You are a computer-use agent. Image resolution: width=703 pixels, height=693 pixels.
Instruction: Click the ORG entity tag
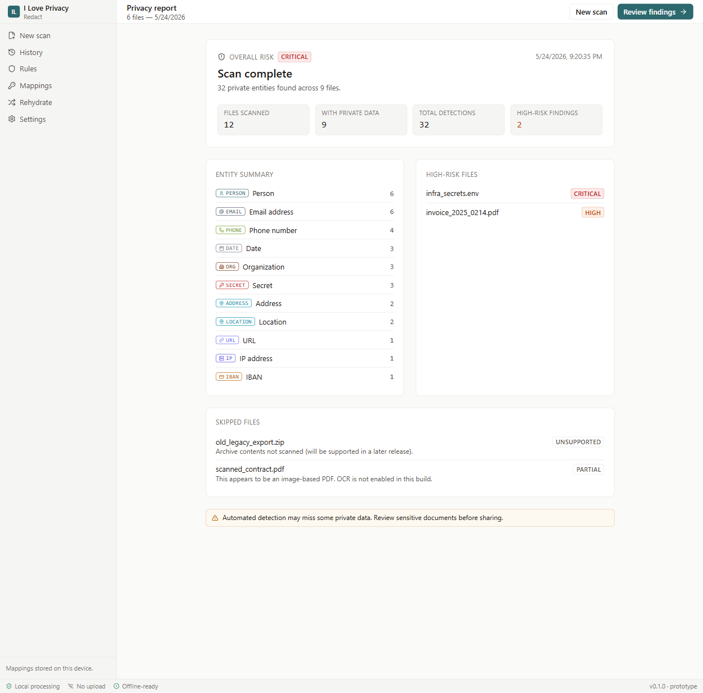[227, 267]
